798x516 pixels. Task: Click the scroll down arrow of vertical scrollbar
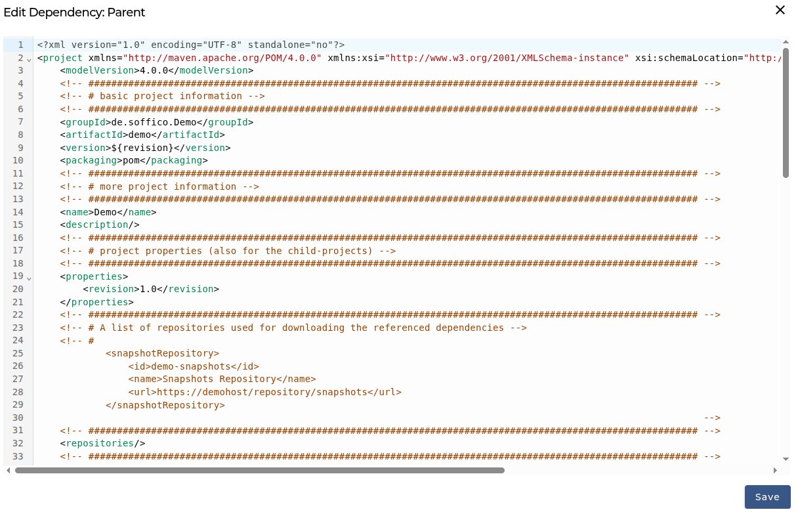tap(786, 459)
